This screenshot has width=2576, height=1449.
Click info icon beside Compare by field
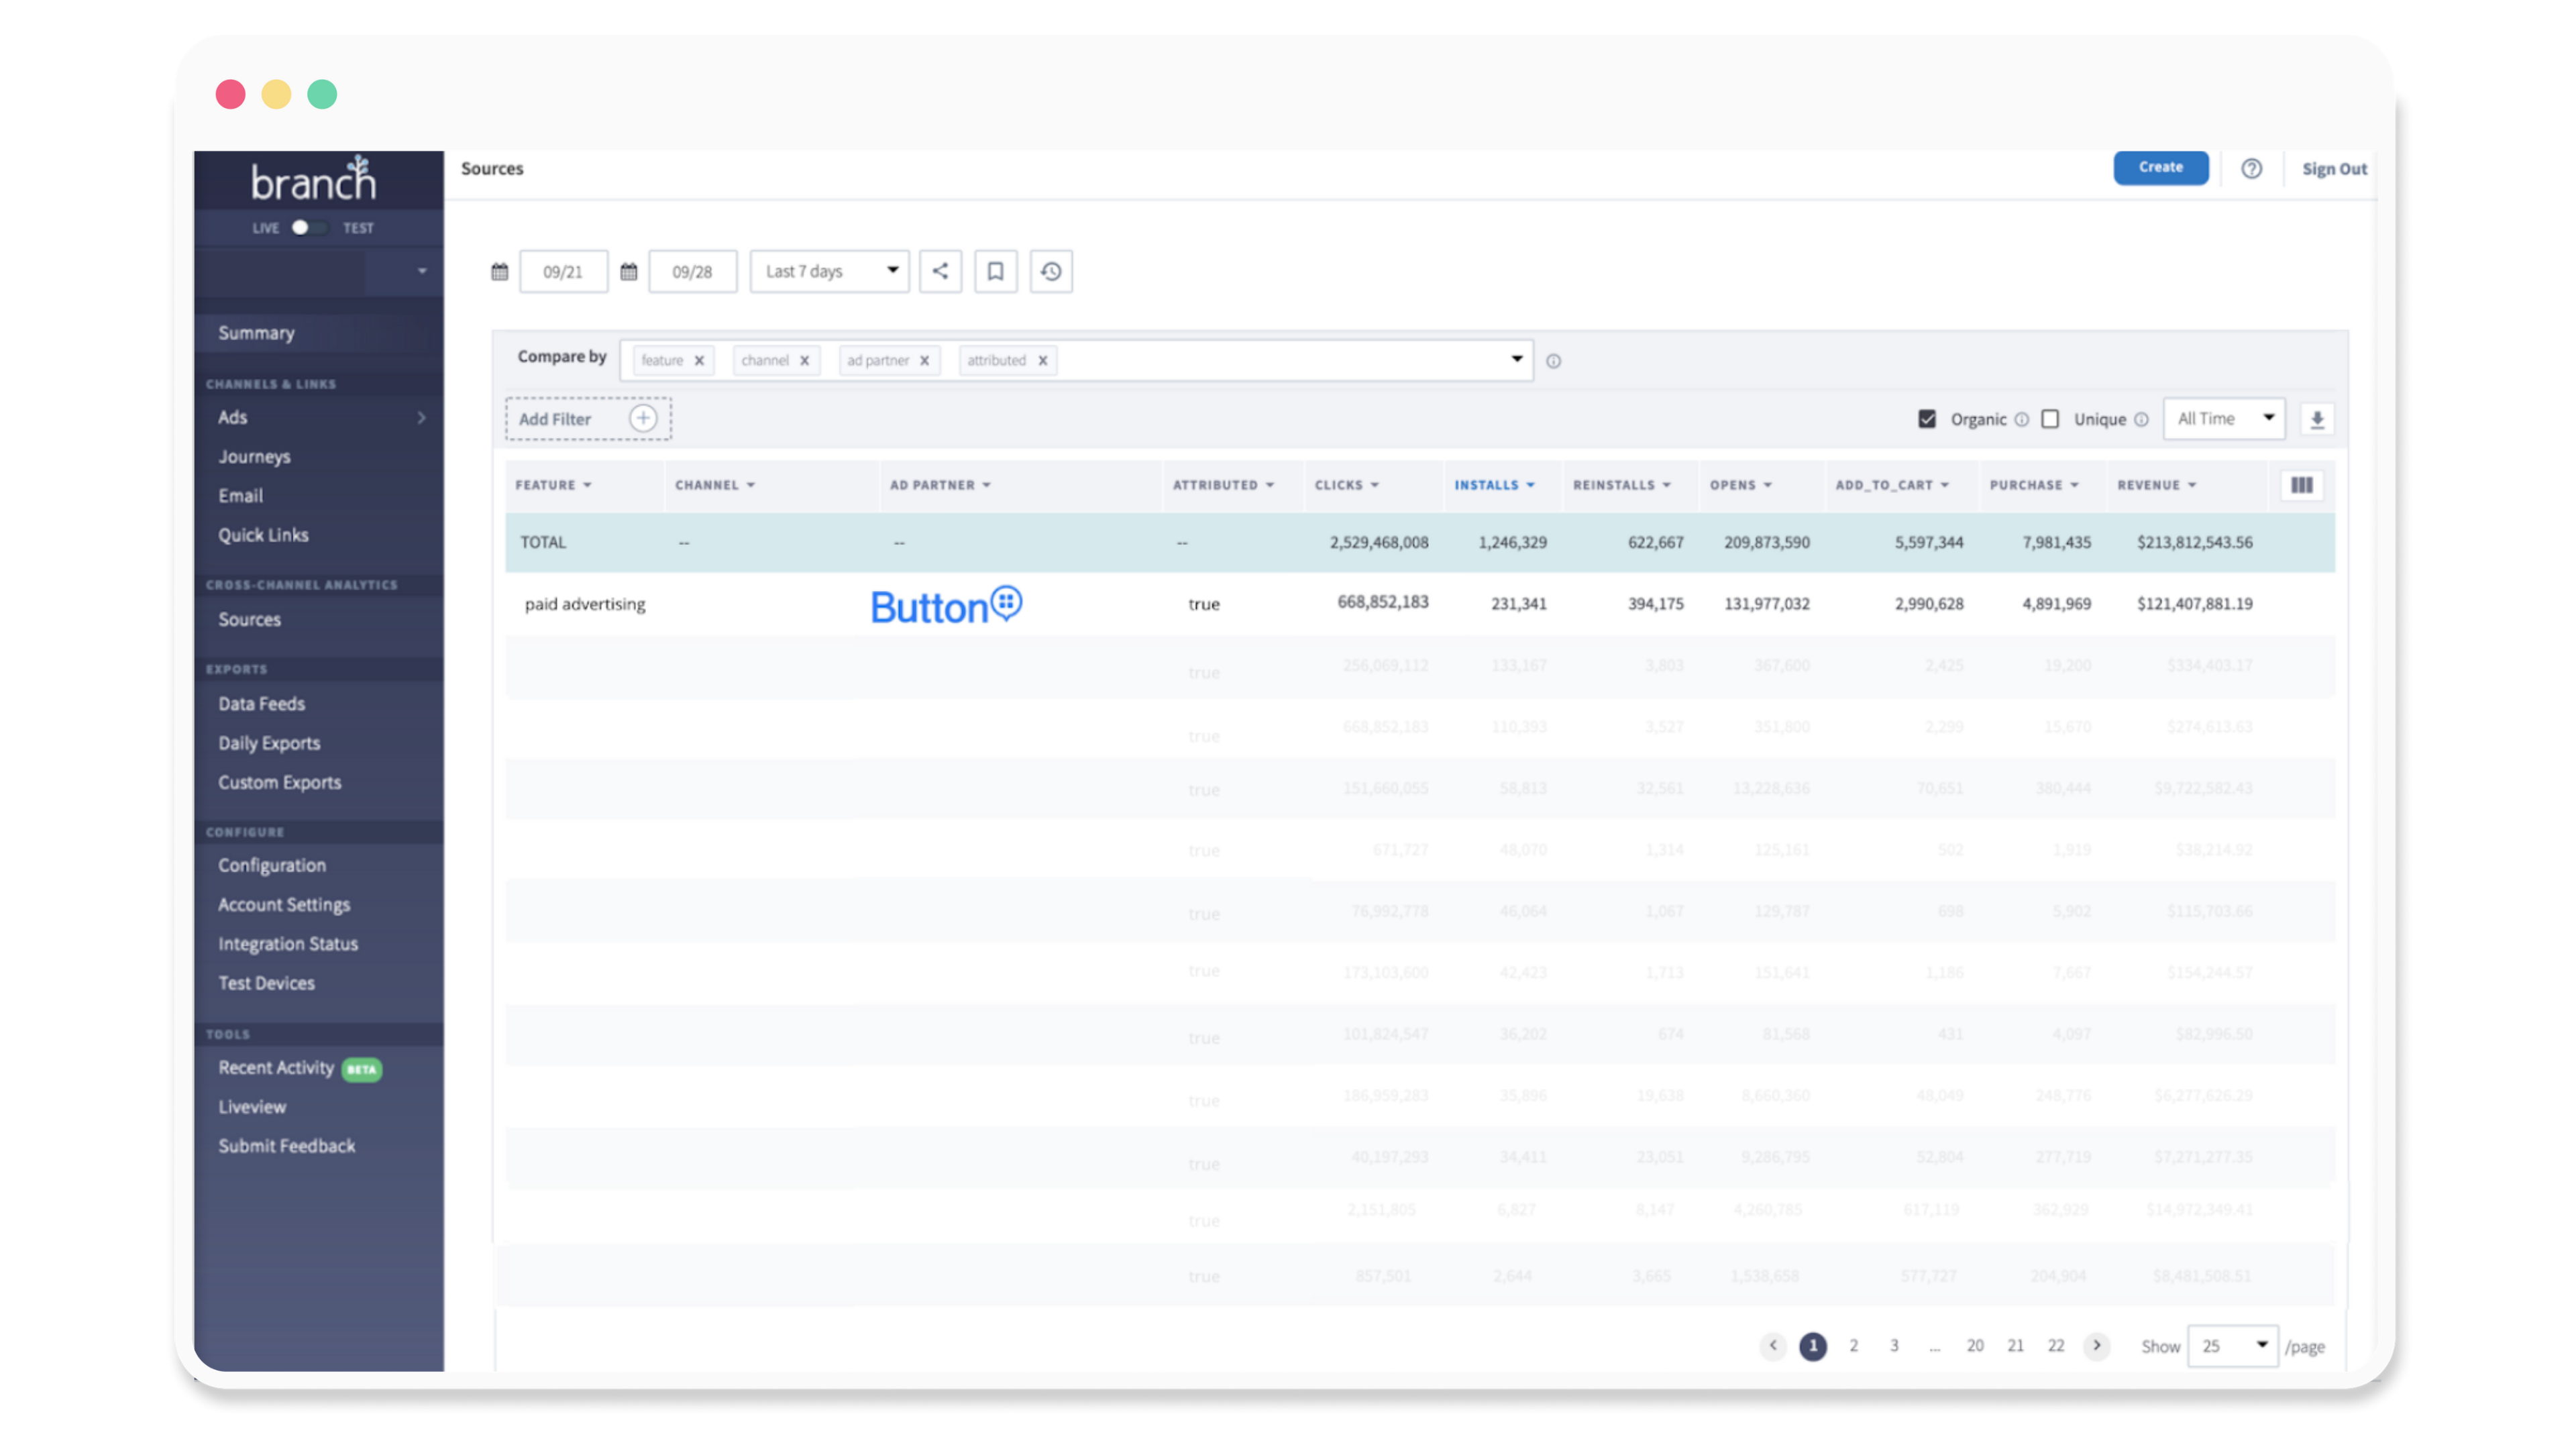click(x=1553, y=361)
